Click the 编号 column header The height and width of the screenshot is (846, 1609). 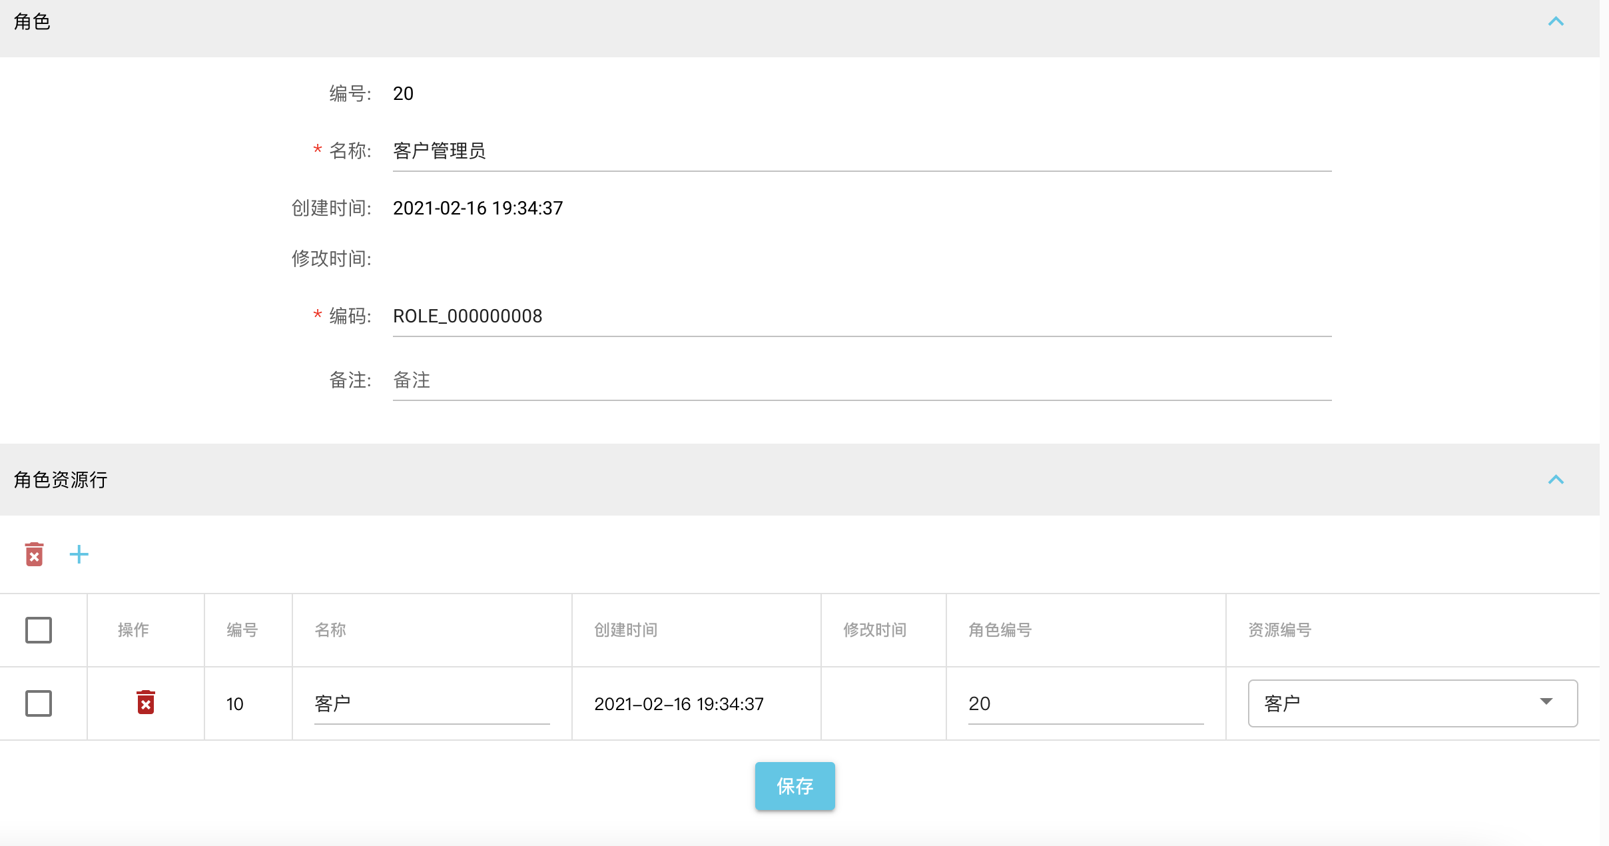coord(242,630)
